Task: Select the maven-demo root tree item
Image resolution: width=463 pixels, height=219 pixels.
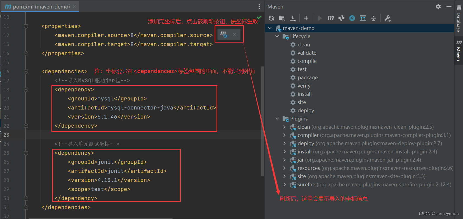Action: click(x=360, y=28)
